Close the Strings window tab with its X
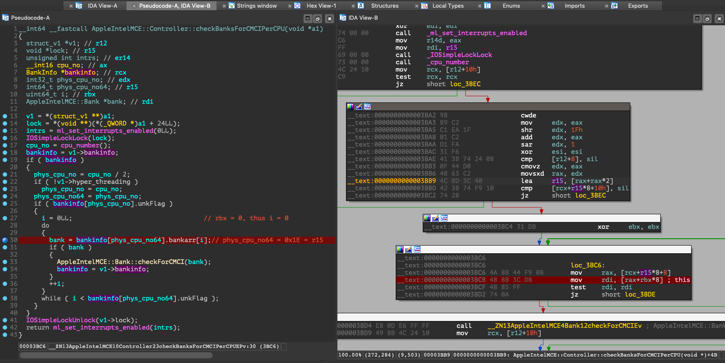Screen dimensions: 725x363 pos(224,6)
